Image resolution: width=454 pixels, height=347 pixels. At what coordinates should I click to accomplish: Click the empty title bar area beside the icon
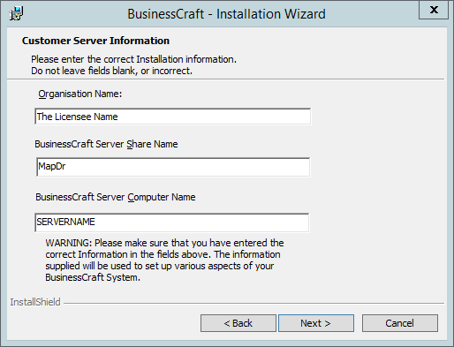(73, 13)
